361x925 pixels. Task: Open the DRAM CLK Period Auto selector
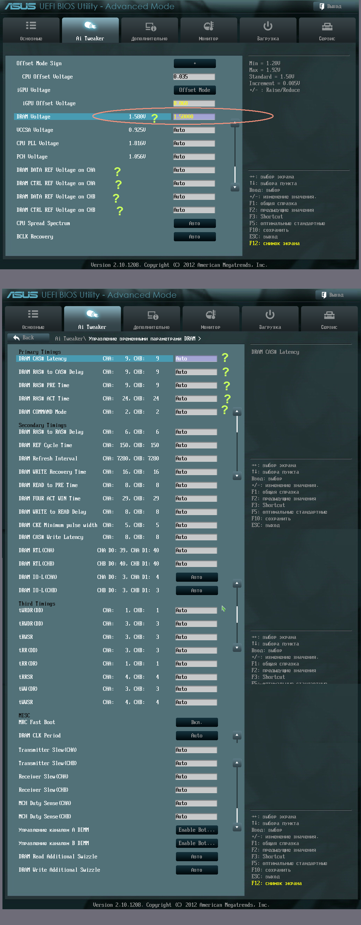[197, 735]
